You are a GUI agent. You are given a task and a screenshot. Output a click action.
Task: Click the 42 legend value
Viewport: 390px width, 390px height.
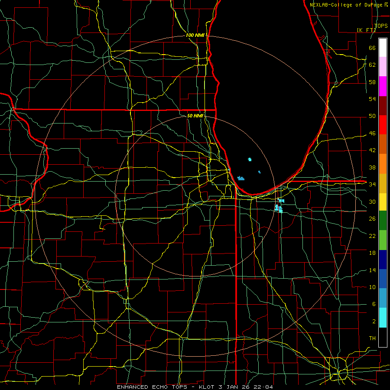point(372,150)
